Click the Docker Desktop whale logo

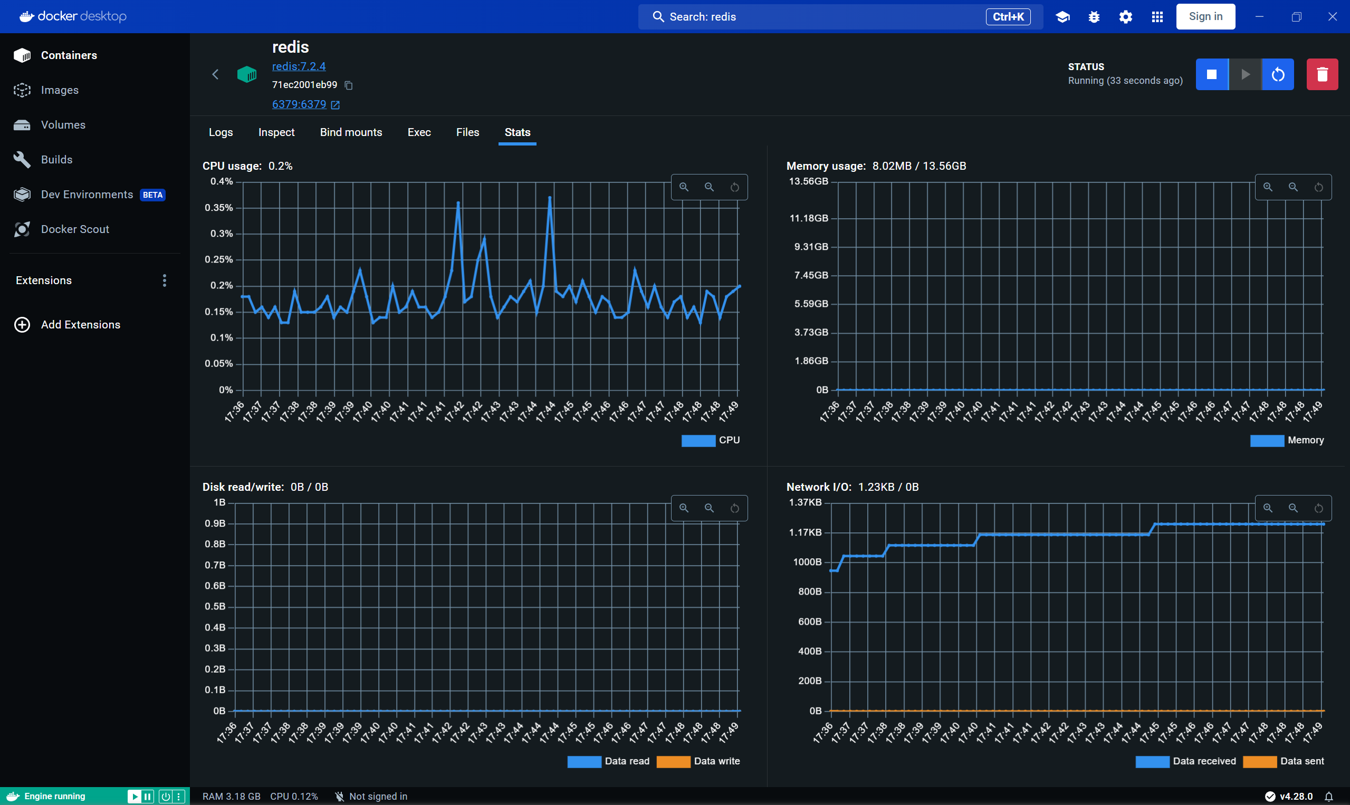coord(26,17)
